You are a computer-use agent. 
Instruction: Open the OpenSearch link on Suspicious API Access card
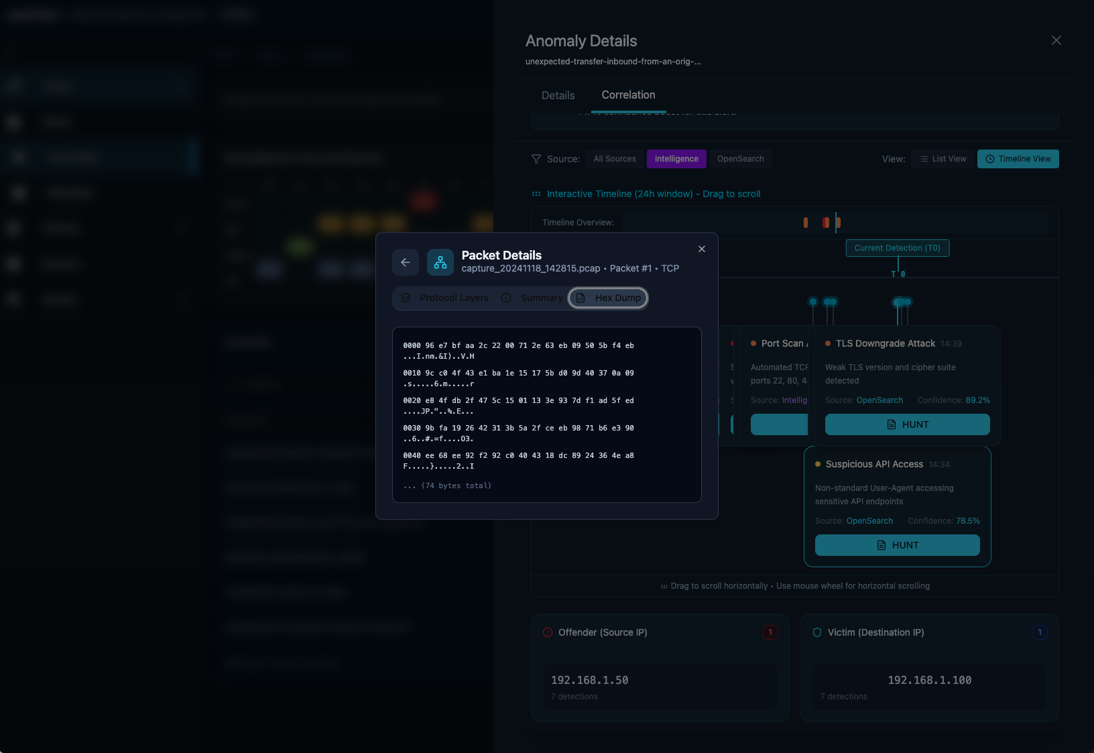869,521
